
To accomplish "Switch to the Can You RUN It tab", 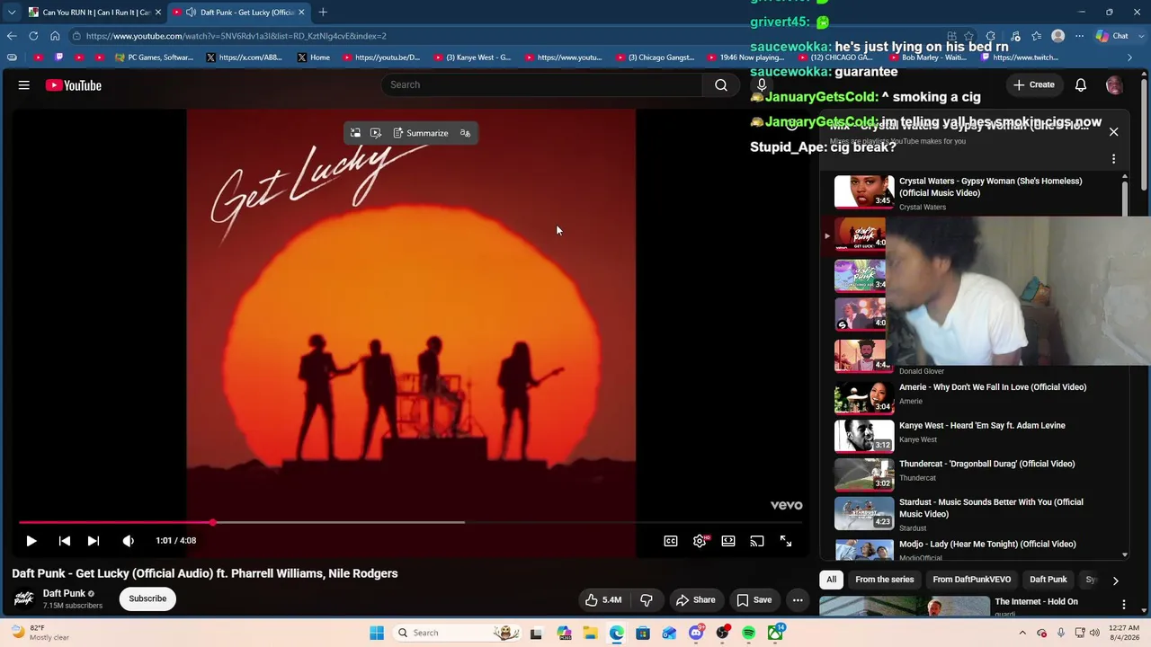I will coord(94,13).
